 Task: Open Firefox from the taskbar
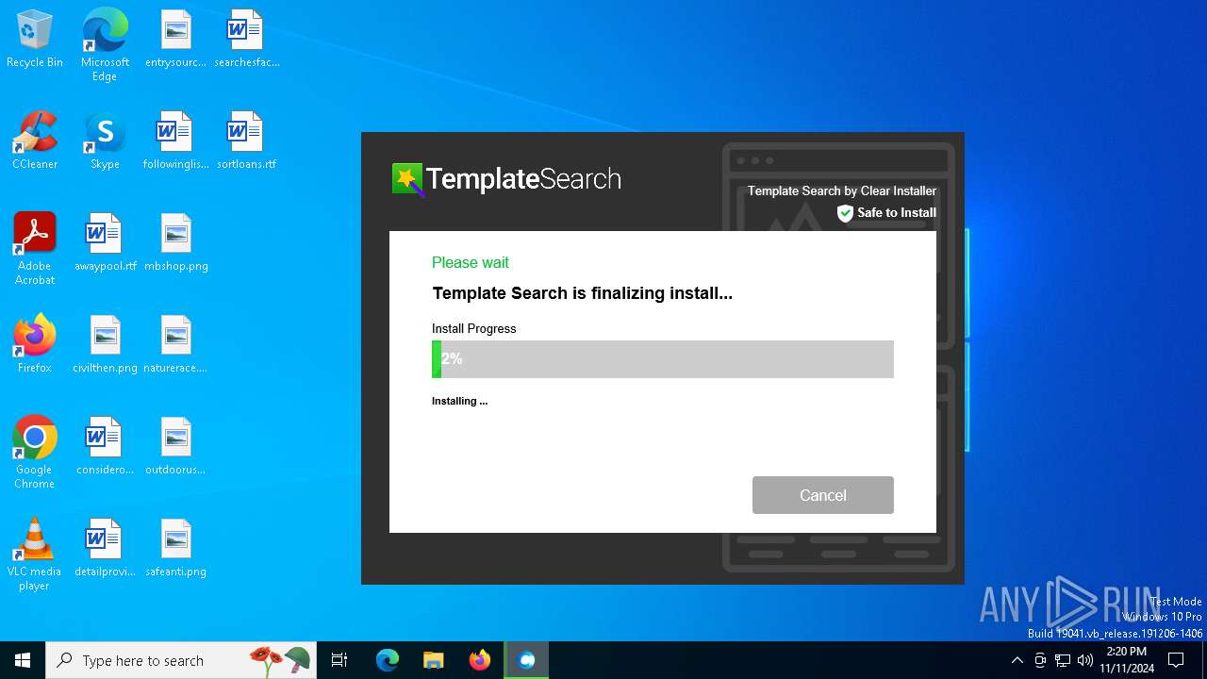pos(479,660)
